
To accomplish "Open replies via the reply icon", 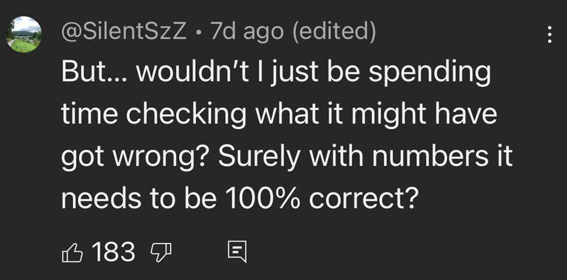I will (237, 253).
